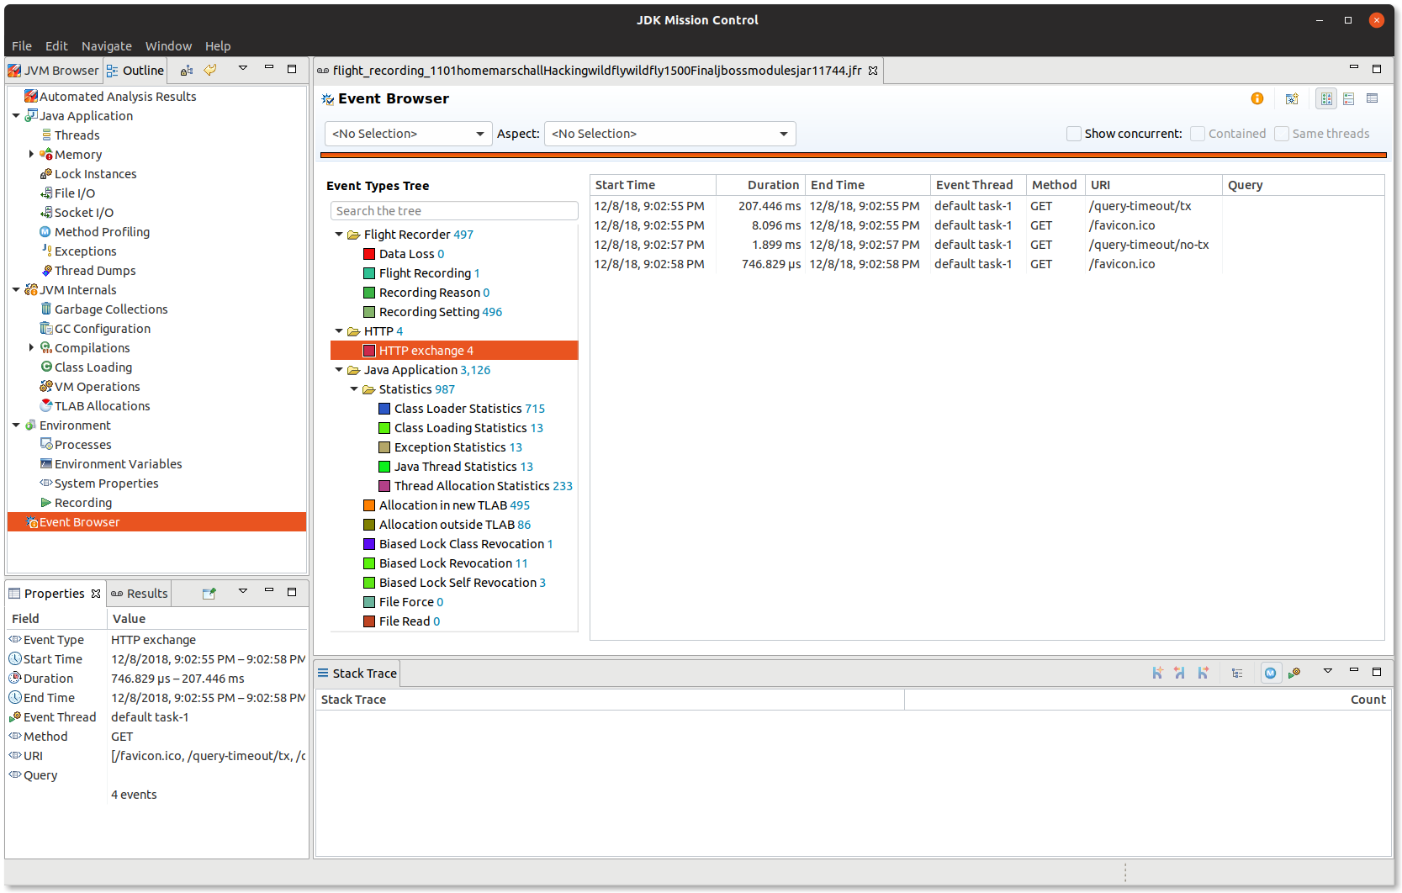Image resolution: width=1402 pixels, height=893 pixels.
Task: Click the purple Biased Lock Class Revocation swatch
Action: tap(368, 544)
